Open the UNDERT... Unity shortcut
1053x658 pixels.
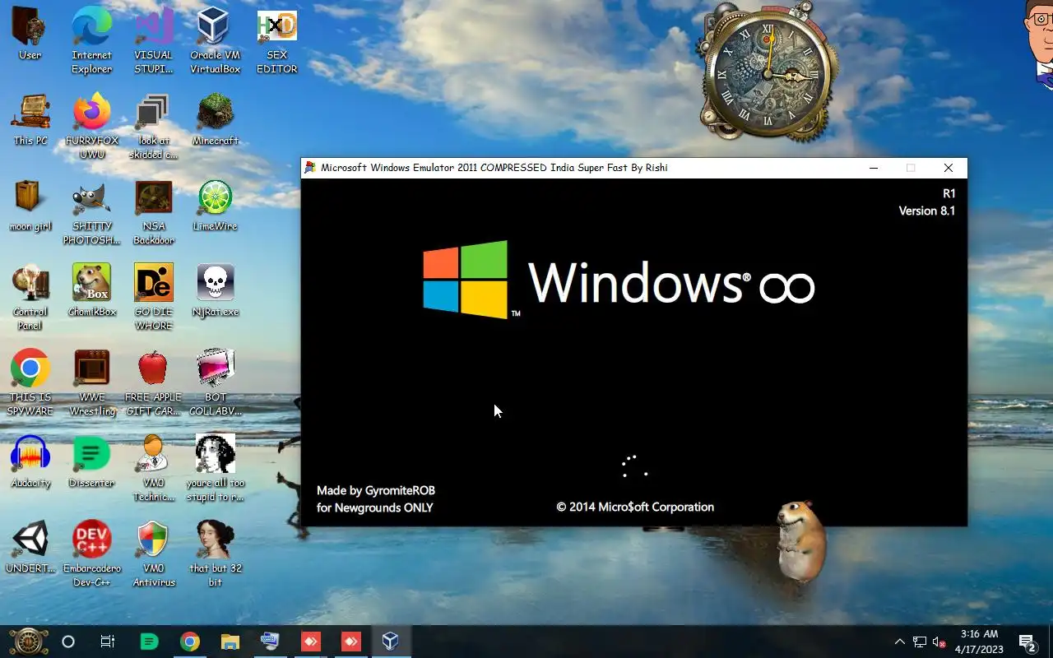(x=30, y=548)
